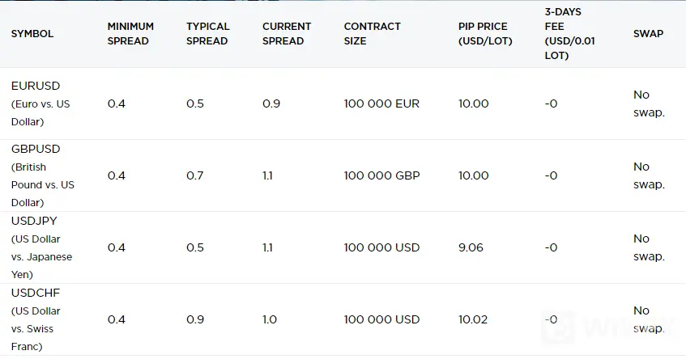
Task: Select the SWAP column header
Action: point(648,34)
